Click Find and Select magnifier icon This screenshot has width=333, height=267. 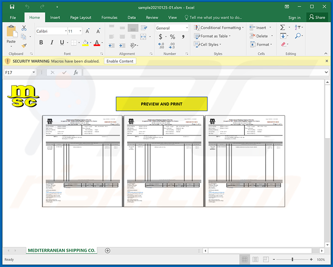[298, 36]
